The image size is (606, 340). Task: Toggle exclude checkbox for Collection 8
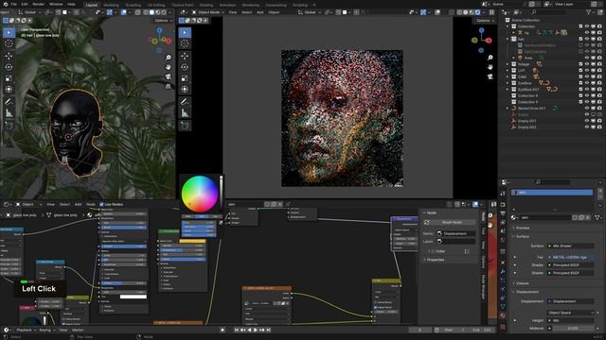click(580, 95)
